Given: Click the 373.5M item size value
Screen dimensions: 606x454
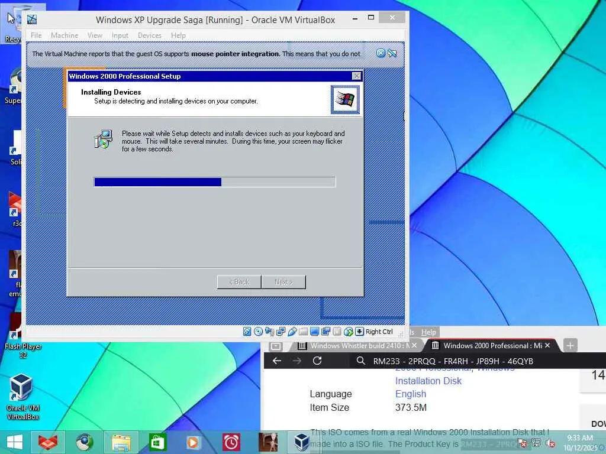Looking at the screenshot, I should coord(411,407).
